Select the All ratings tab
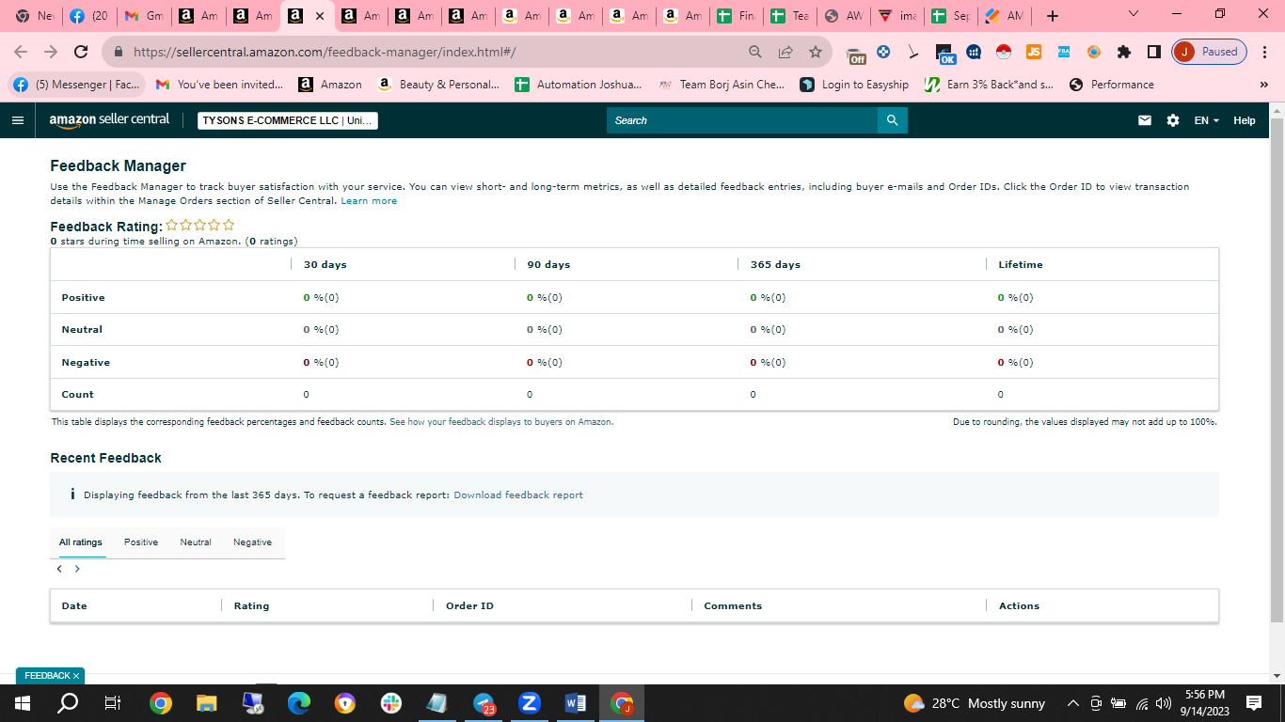 (81, 542)
